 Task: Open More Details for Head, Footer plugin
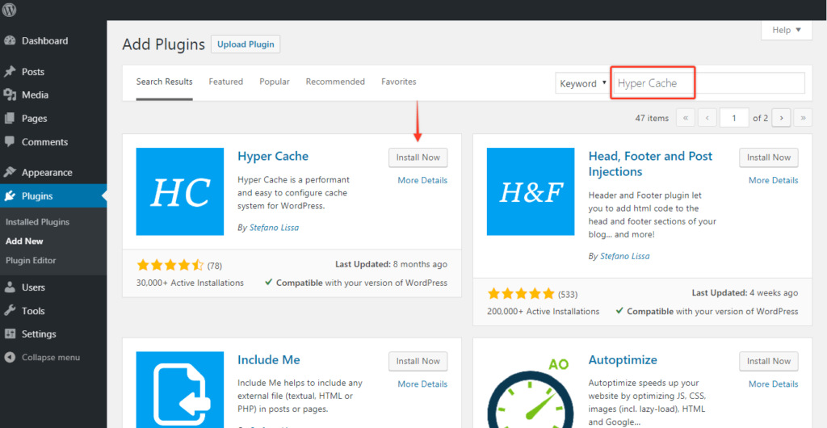[773, 180]
